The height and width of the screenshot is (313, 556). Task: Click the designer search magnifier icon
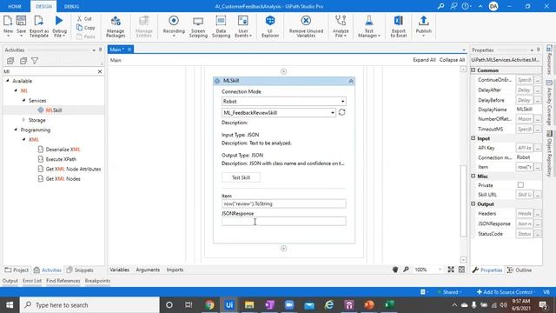point(406,270)
